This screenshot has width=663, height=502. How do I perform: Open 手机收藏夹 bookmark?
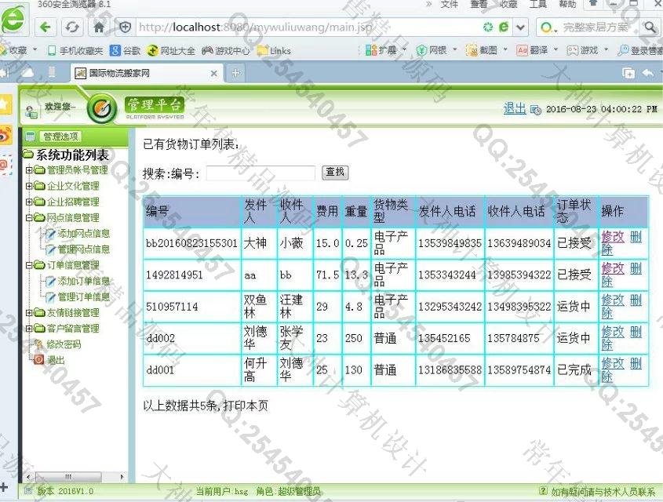click(75, 51)
